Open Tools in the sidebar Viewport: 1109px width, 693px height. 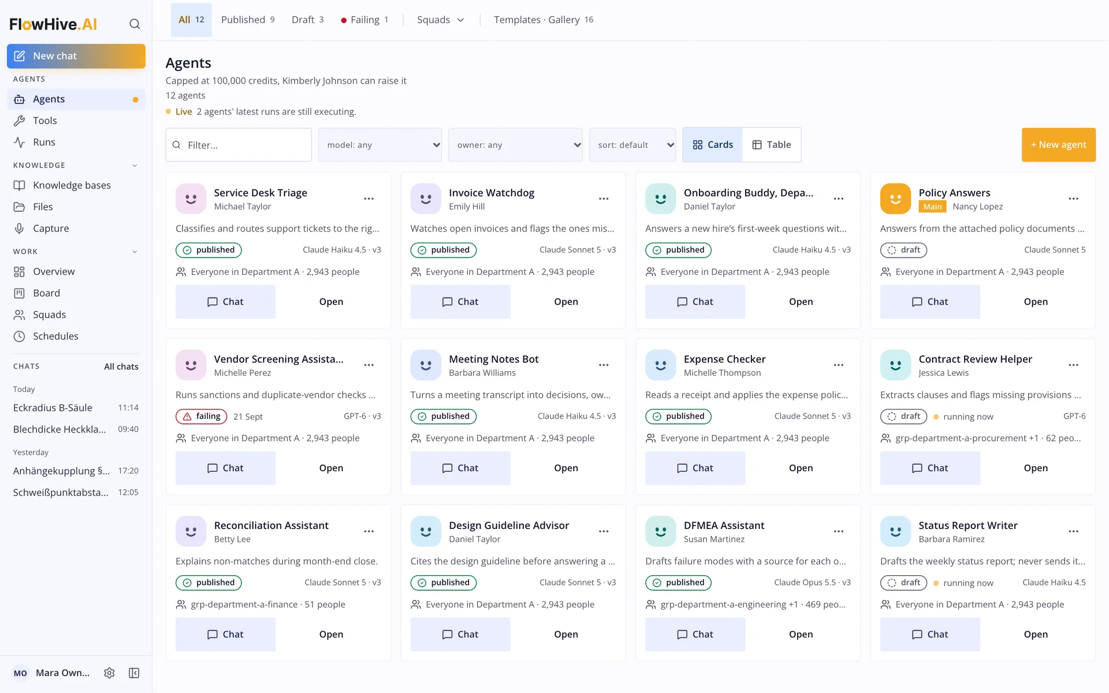point(76,121)
